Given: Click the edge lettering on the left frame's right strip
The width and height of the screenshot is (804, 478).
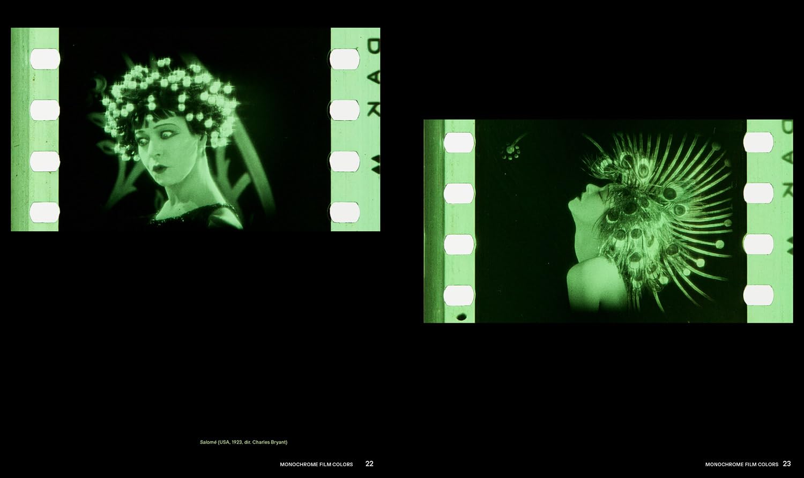Looking at the screenshot, I should [x=373, y=107].
